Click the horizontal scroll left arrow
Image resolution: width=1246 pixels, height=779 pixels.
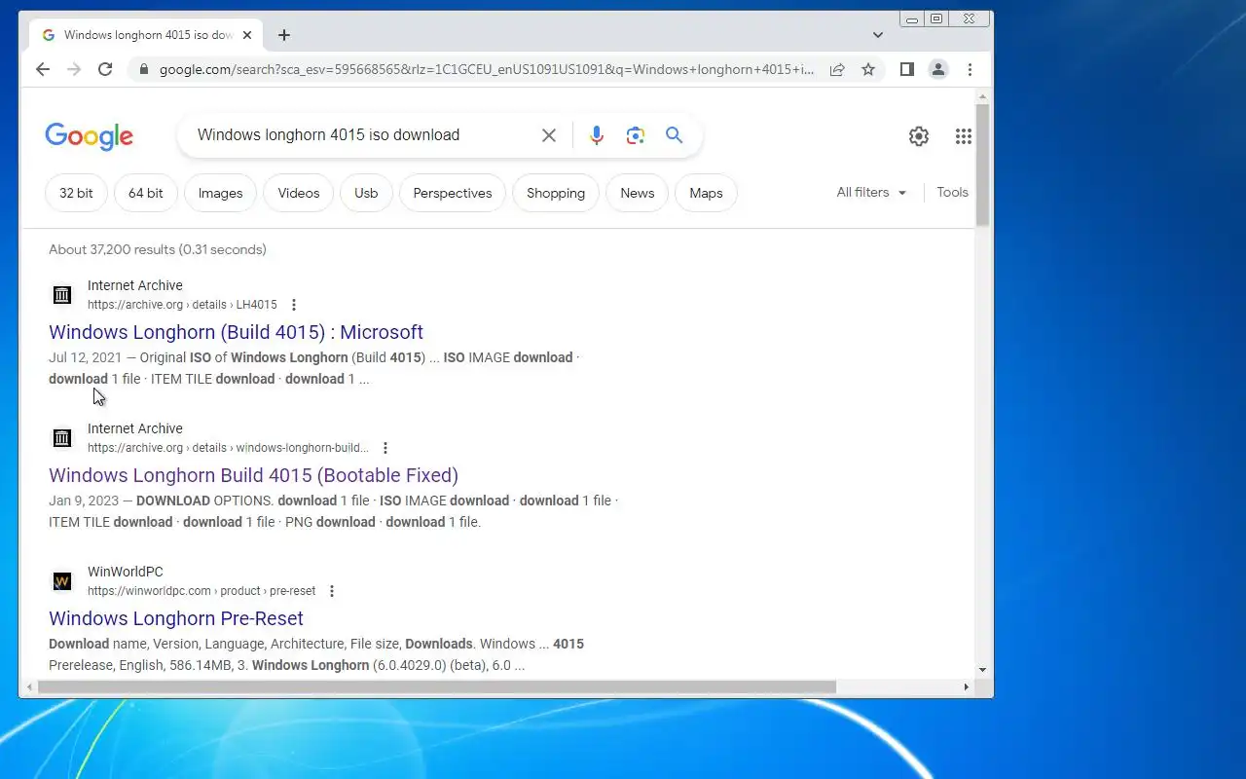[x=28, y=686]
